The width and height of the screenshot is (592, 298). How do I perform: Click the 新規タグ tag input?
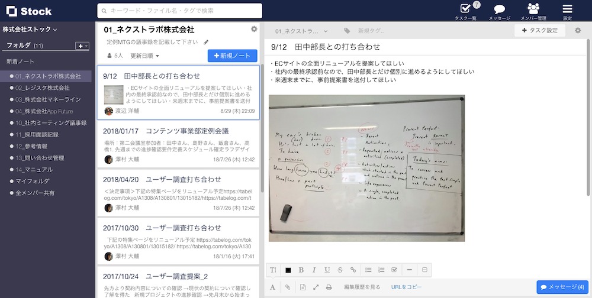pos(371,31)
